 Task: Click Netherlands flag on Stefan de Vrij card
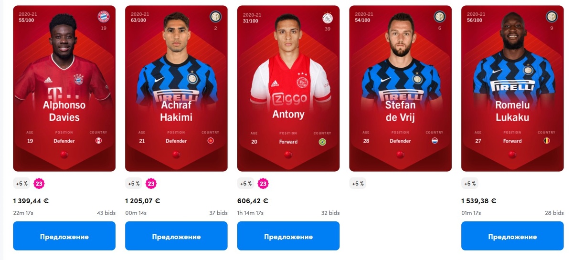(x=435, y=141)
